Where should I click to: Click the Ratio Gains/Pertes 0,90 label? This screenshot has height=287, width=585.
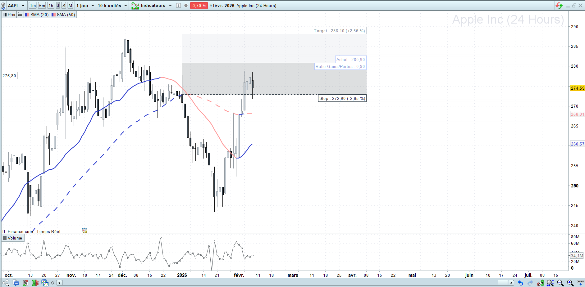[340, 66]
